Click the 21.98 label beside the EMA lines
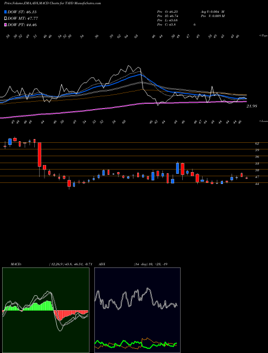This screenshot has height=353, width=268. (x=252, y=106)
